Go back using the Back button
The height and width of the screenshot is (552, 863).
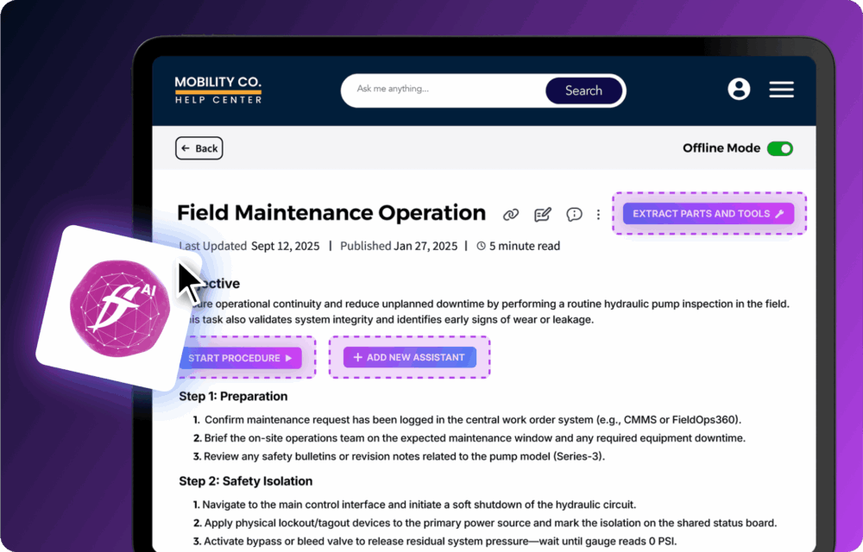[x=199, y=148]
